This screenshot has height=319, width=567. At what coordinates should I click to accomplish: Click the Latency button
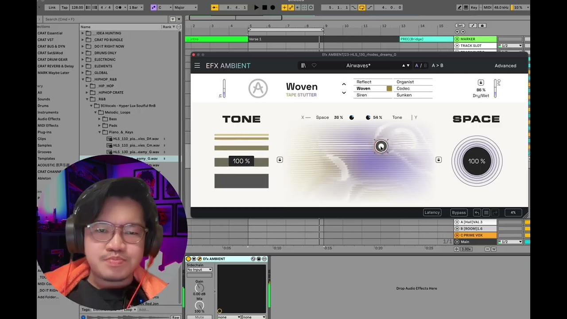coord(432,213)
